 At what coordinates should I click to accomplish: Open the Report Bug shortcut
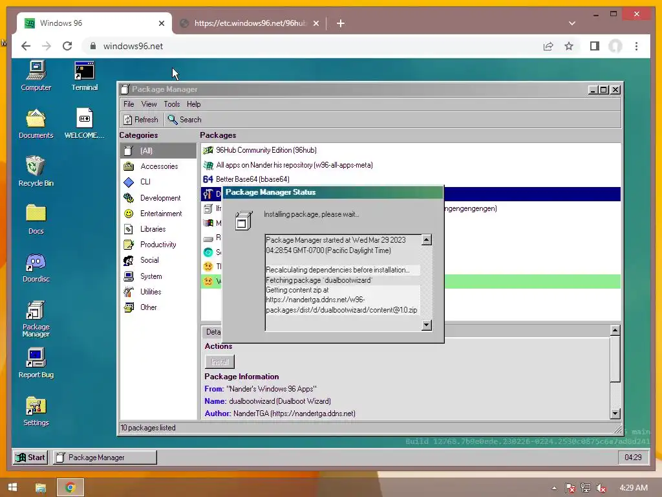tap(36, 363)
